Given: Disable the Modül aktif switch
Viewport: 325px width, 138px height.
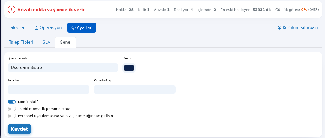Looking at the screenshot, I should click(x=12, y=102).
